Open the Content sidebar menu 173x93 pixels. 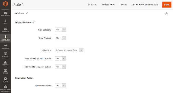(5, 55)
